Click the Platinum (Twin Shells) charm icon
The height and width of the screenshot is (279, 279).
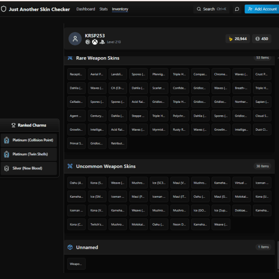coord(7,154)
